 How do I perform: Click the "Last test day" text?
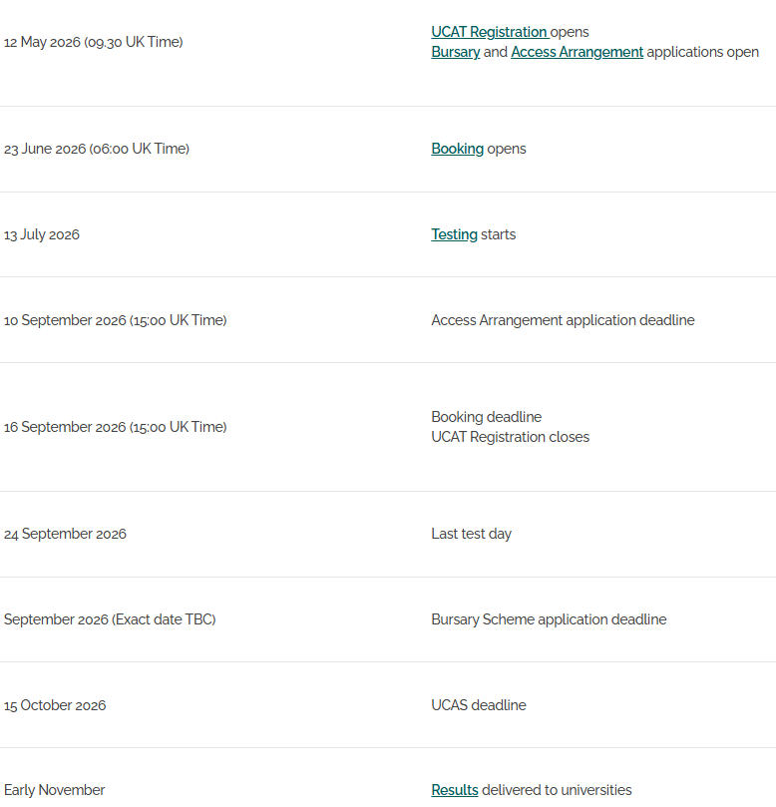[x=471, y=534]
